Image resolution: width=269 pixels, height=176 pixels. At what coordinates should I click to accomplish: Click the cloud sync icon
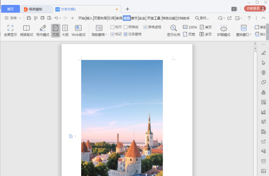pyautogui.click(x=220, y=18)
